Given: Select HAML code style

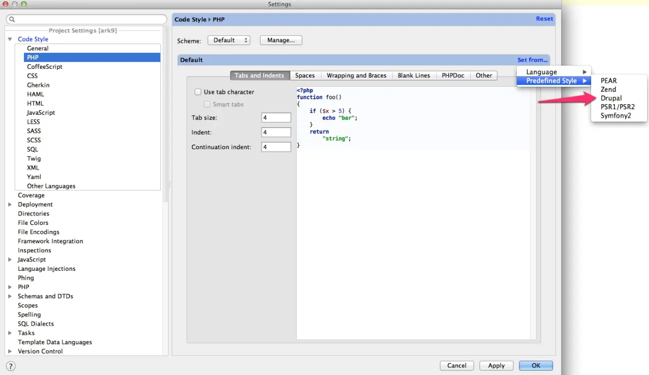Looking at the screenshot, I should point(35,94).
